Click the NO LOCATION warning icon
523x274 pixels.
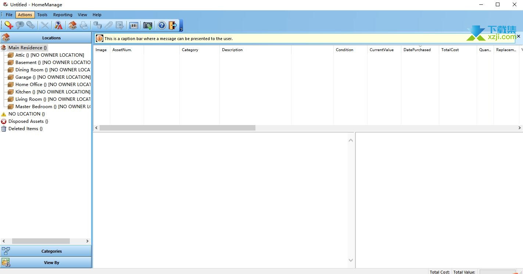pyautogui.click(x=4, y=114)
